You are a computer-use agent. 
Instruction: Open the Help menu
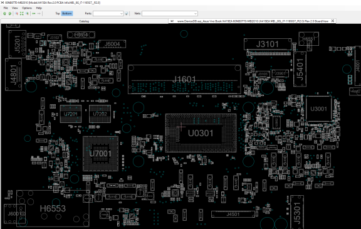39,8
